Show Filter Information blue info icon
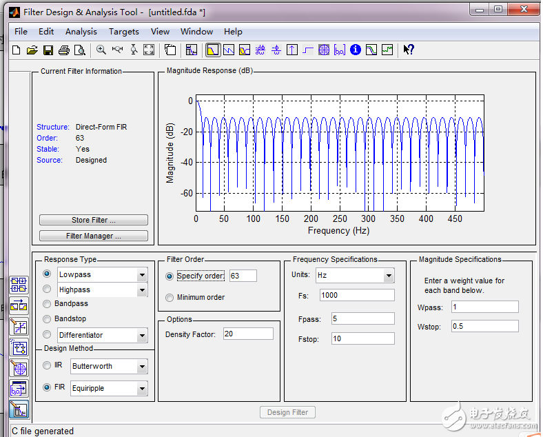 (356, 50)
